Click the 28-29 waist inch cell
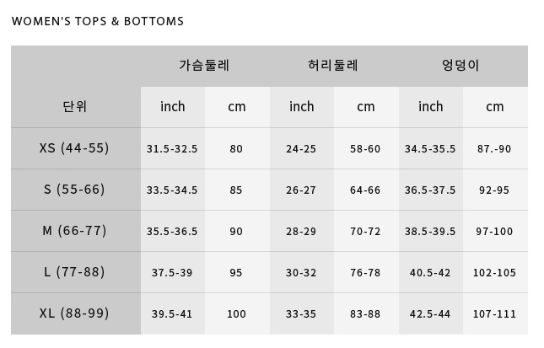544x348 pixels. click(x=301, y=232)
